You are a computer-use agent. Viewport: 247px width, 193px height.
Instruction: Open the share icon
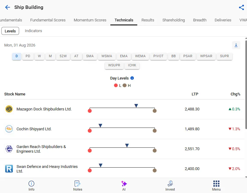click(241, 7)
